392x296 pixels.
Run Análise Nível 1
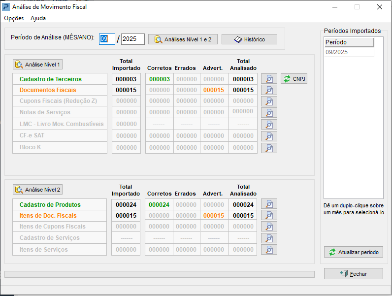[x=37, y=65]
